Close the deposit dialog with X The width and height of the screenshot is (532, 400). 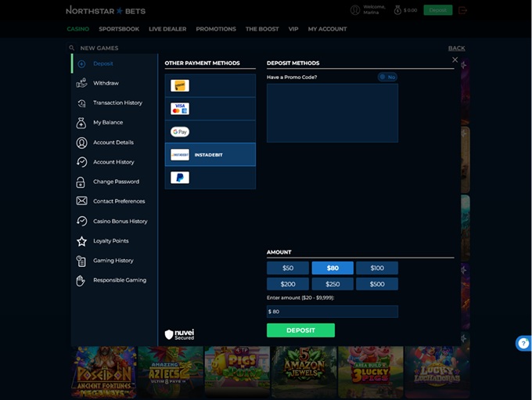(455, 59)
